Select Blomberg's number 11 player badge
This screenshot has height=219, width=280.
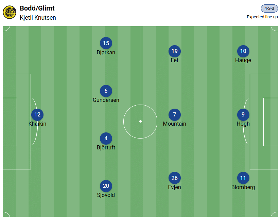pos(243,178)
